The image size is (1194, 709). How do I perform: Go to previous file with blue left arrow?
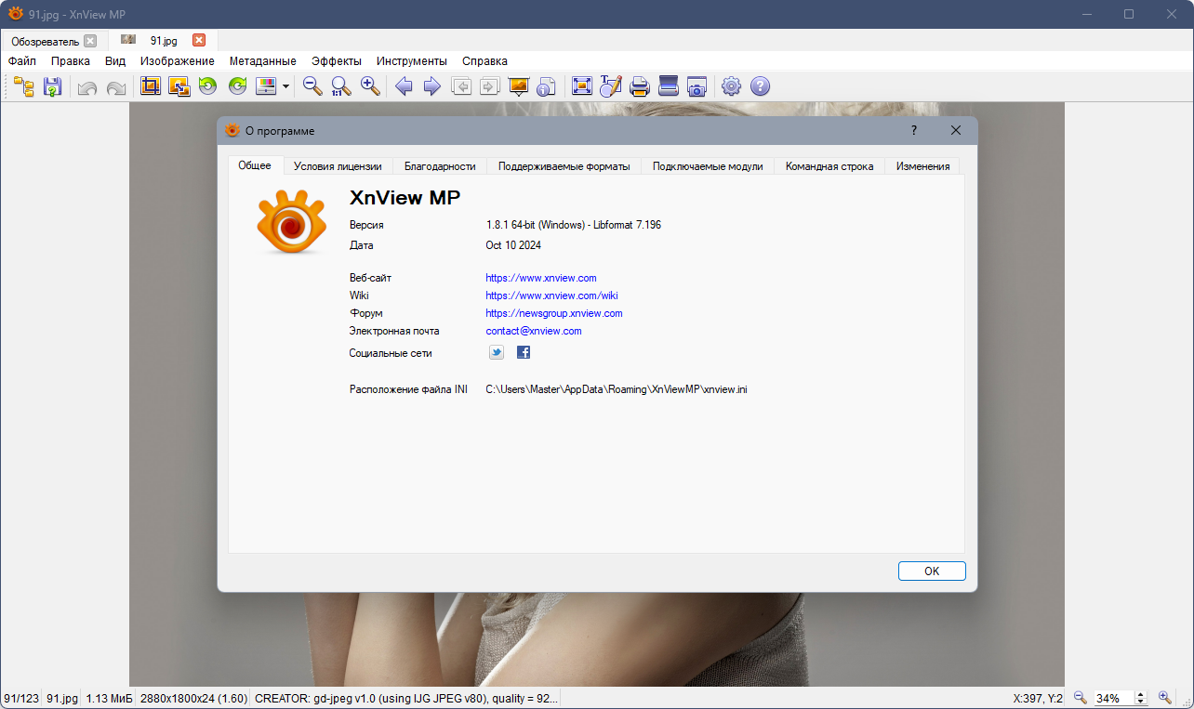pos(404,86)
